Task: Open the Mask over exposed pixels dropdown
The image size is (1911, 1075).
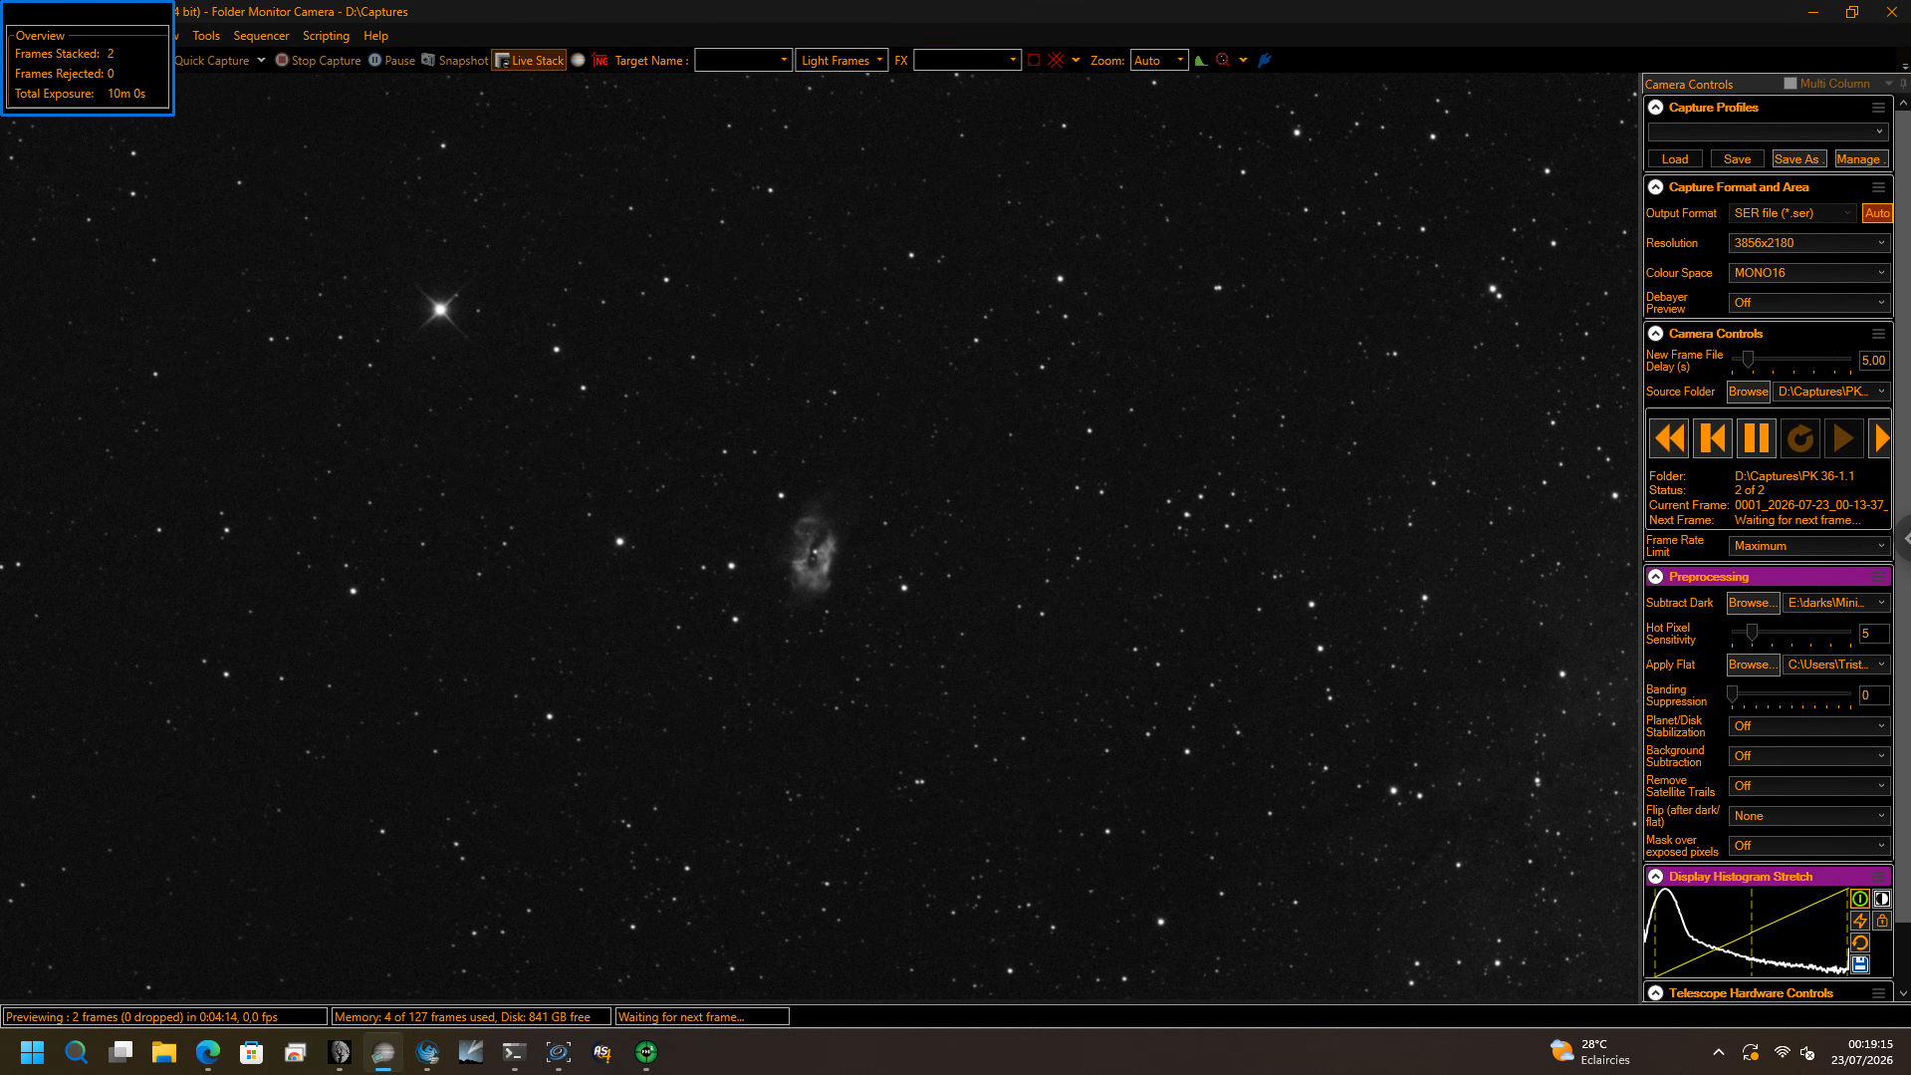Action: [x=1808, y=846]
